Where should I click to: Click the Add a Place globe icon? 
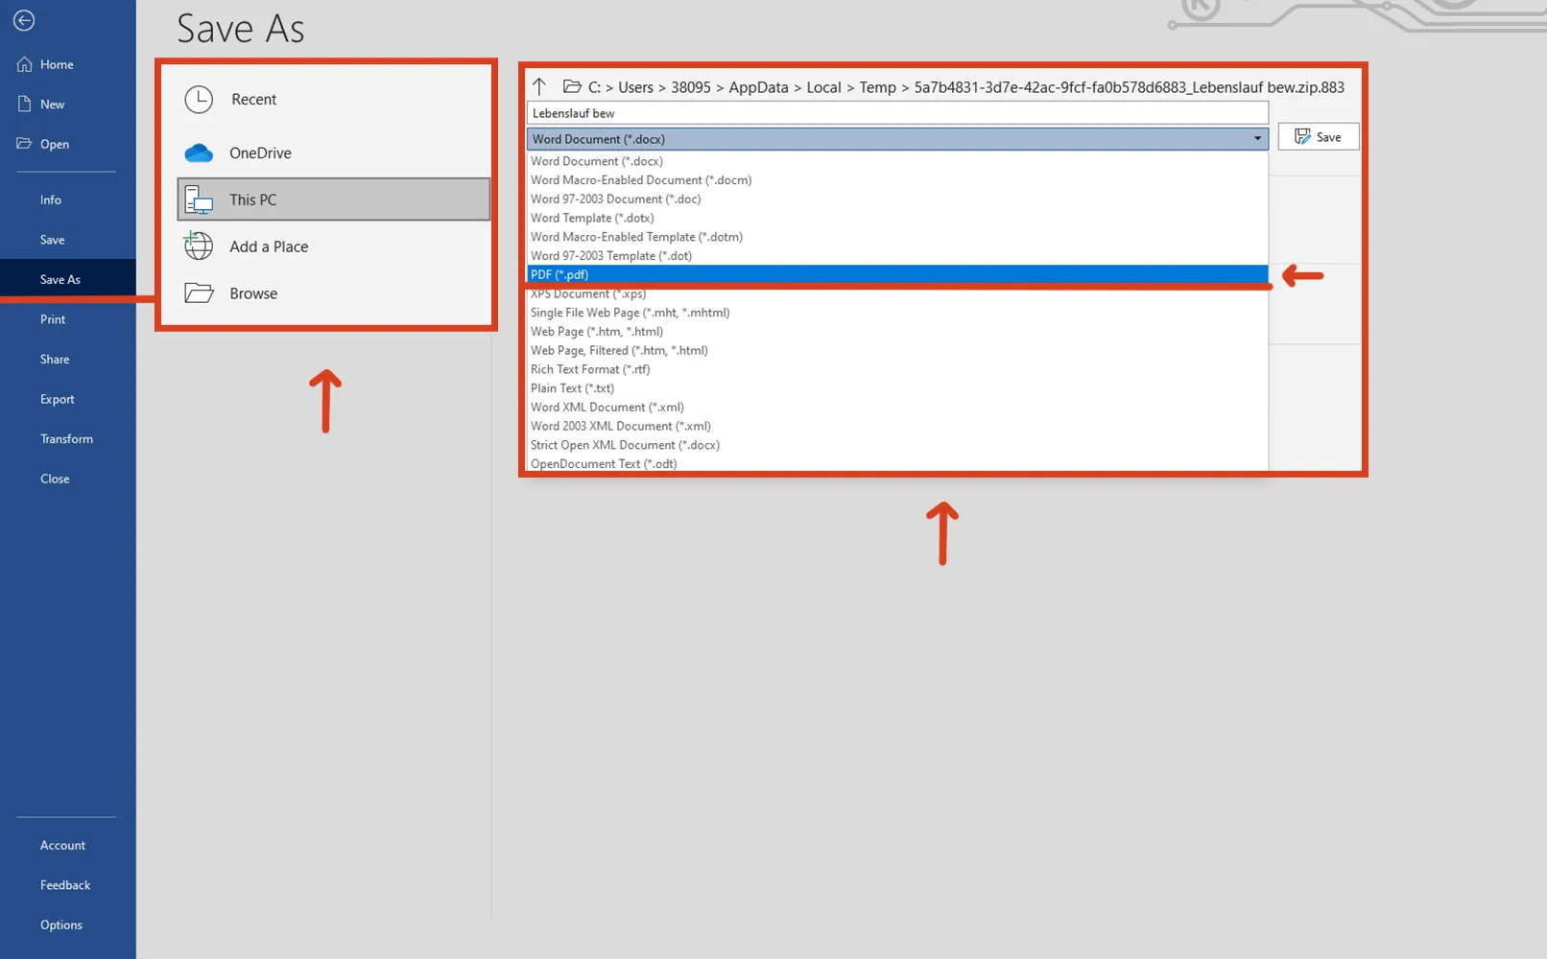pos(199,246)
